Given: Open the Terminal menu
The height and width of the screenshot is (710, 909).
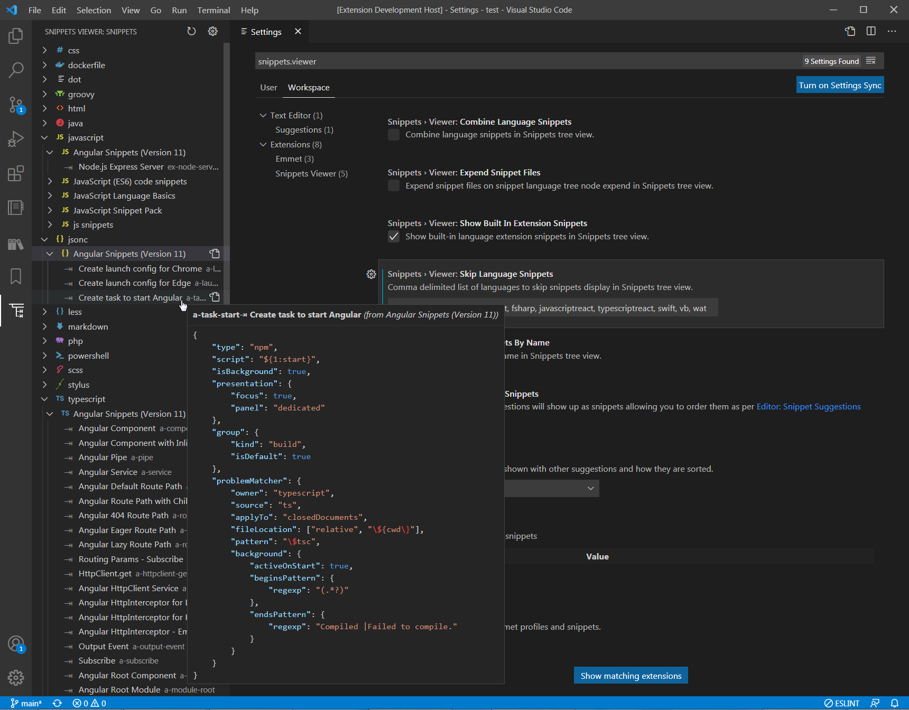Looking at the screenshot, I should pyautogui.click(x=214, y=10).
